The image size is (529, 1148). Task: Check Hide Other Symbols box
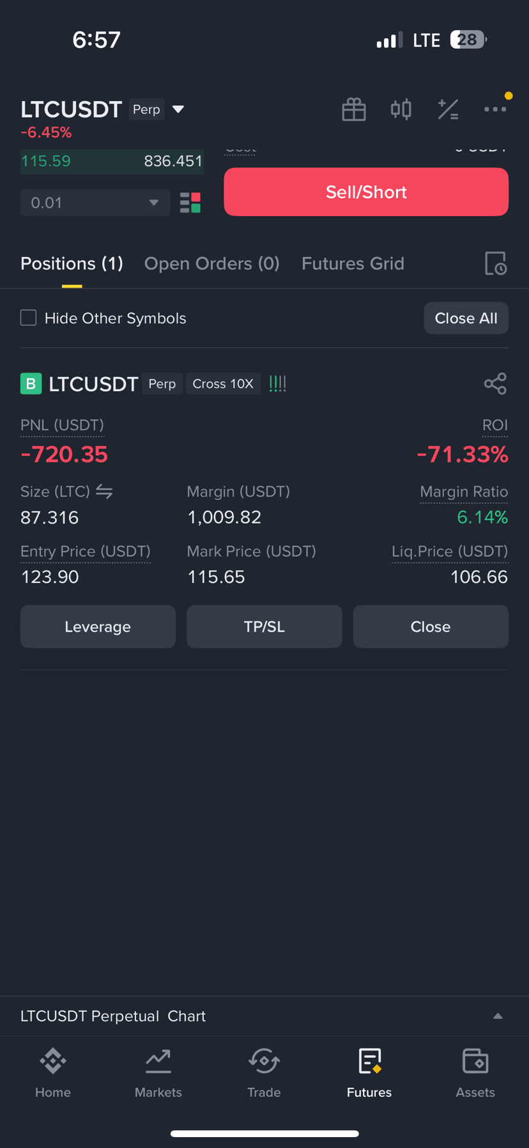click(29, 318)
